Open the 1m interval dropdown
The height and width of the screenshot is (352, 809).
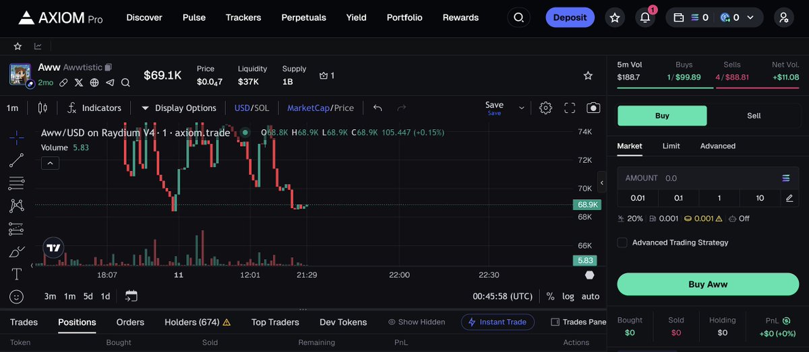point(12,108)
